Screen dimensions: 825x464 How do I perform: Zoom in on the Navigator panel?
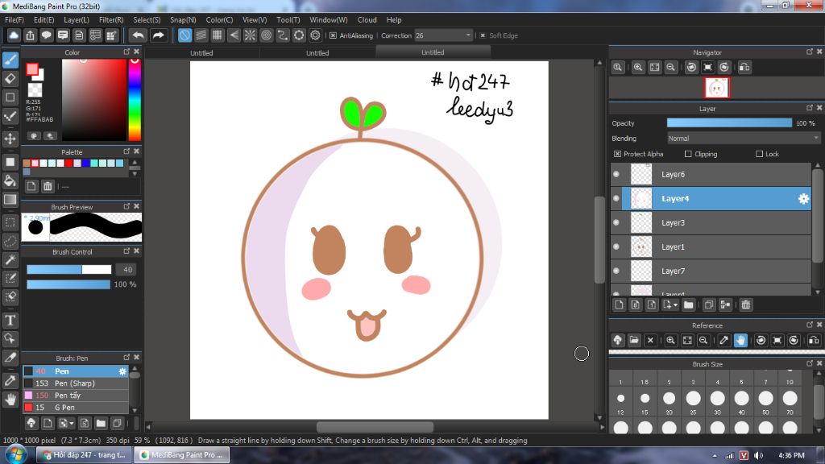[638, 68]
